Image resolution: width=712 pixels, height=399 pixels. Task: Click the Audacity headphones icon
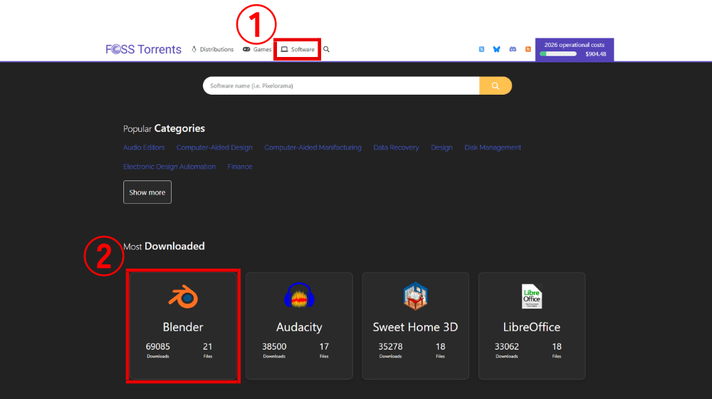coord(299,296)
